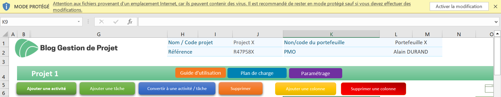Open the Guide d'utilisation orange button
This screenshot has width=501, height=97.
point(200,73)
